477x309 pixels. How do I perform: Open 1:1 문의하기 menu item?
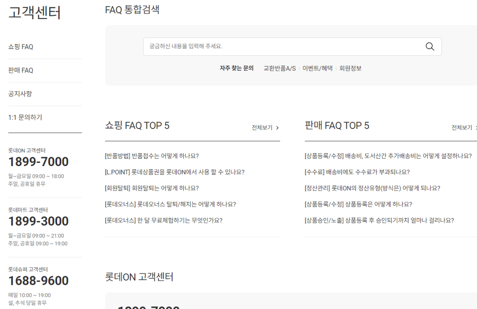point(25,117)
